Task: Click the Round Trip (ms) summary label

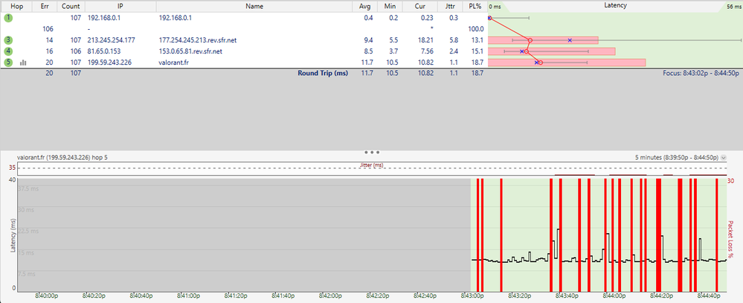Action: tap(323, 74)
